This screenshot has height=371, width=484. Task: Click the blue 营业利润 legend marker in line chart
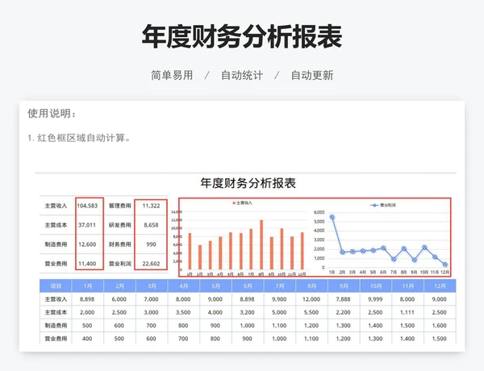pos(374,205)
